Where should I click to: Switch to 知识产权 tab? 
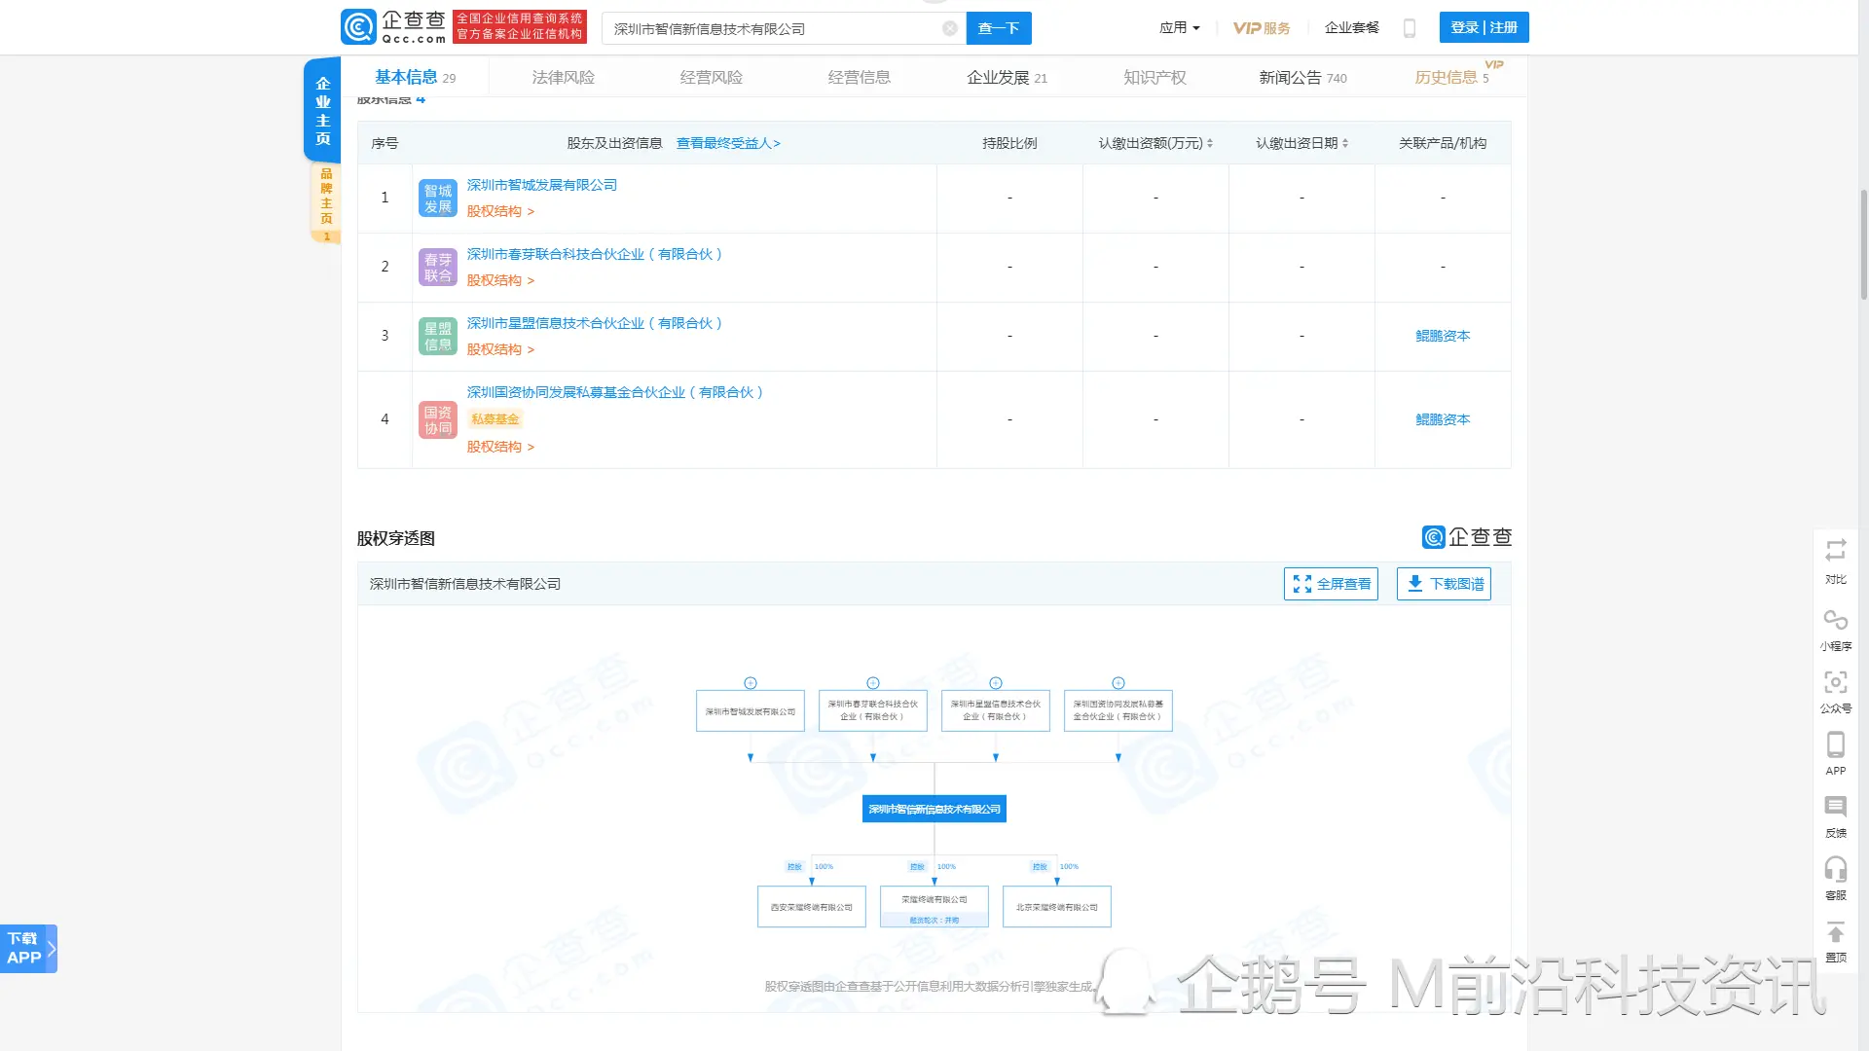[x=1154, y=78]
